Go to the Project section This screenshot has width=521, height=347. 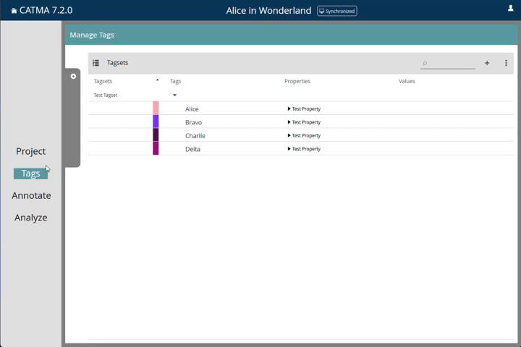(x=30, y=151)
